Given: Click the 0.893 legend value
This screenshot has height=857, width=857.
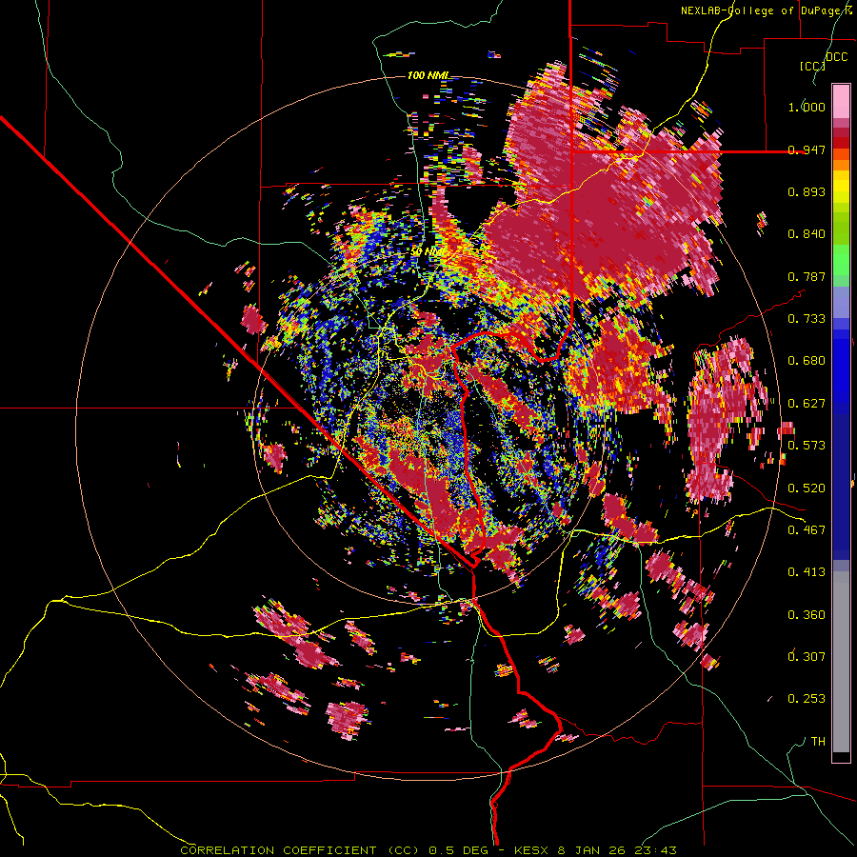Looking at the screenshot, I should pos(807,191).
